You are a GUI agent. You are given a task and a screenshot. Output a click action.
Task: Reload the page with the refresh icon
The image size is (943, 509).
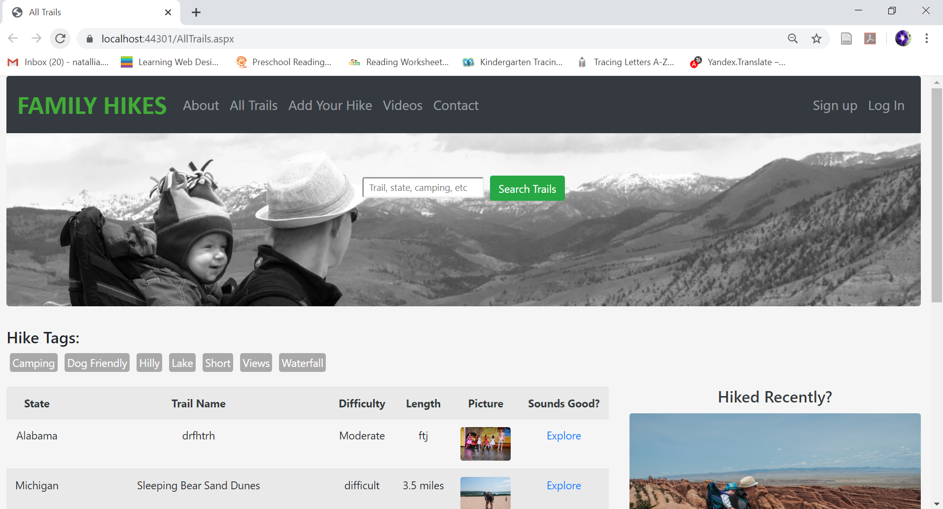(x=60, y=38)
